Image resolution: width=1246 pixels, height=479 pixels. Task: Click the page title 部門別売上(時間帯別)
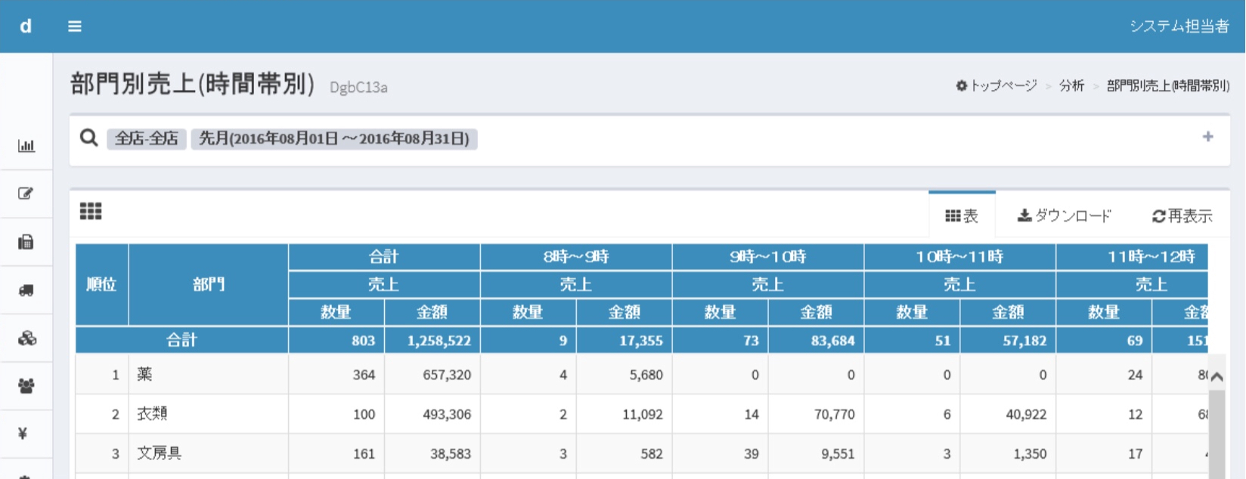[x=193, y=84]
